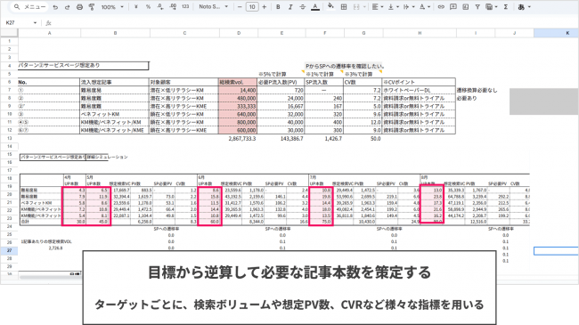
Task: Apply percent format
Action: [x=148, y=7]
